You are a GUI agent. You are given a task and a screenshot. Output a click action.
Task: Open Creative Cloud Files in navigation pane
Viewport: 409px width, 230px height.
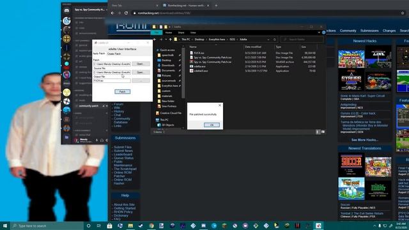(x=170, y=113)
